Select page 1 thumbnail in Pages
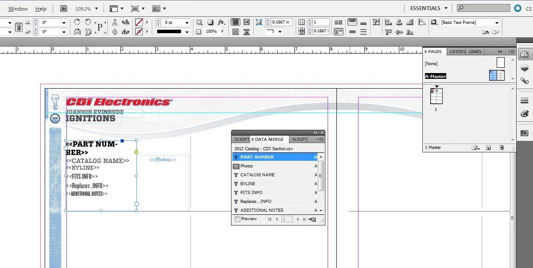The image size is (533, 268). click(436, 96)
